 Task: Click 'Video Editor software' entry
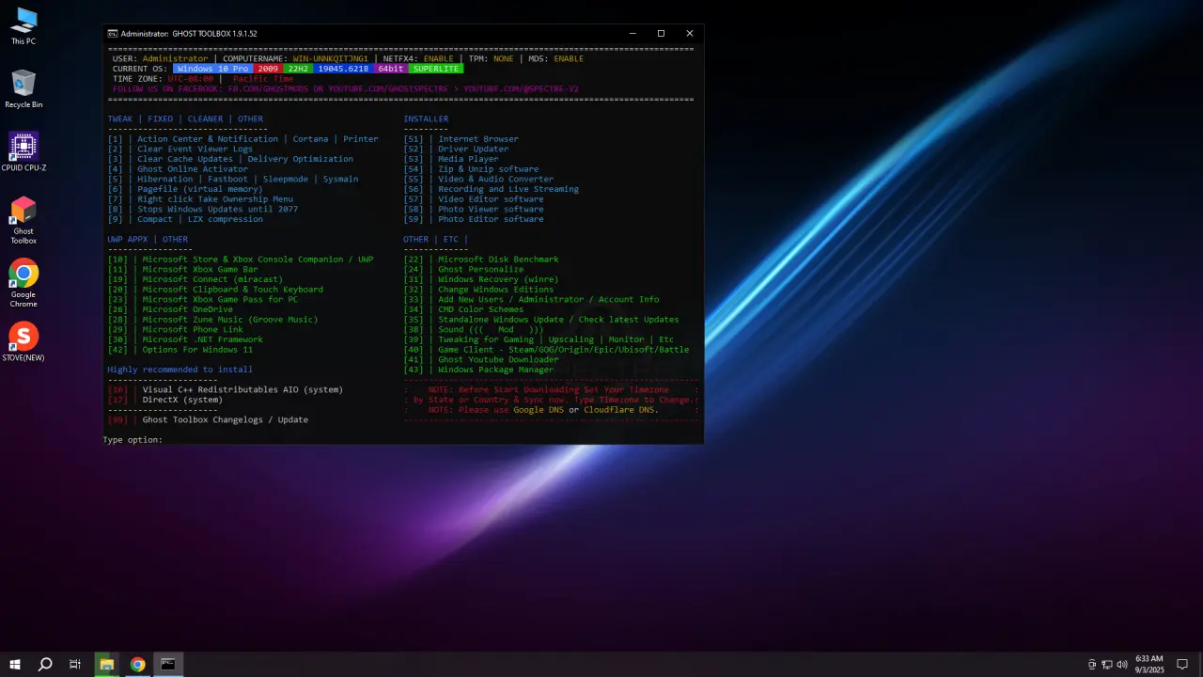(x=474, y=199)
